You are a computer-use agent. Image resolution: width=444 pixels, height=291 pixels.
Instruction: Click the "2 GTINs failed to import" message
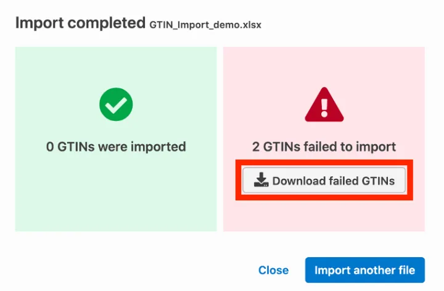coord(324,147)
